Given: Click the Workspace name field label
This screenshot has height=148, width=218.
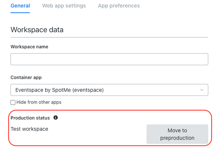Looking at the screenshot, I should coord(29,47).
